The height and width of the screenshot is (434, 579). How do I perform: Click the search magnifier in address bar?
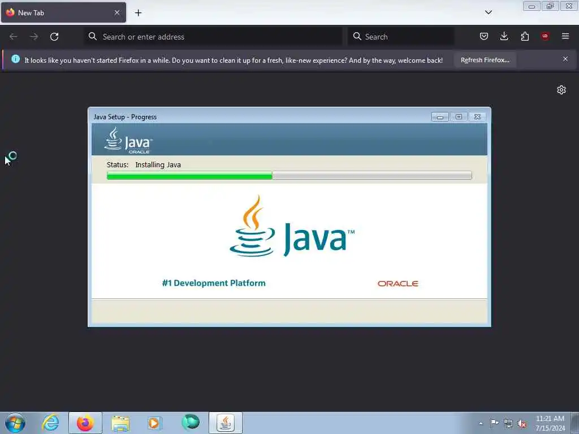coord(93,36)
